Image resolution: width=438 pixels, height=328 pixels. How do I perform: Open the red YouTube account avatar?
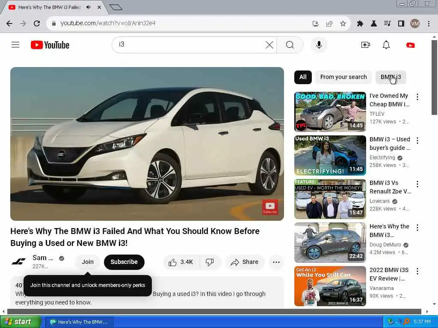410,45
